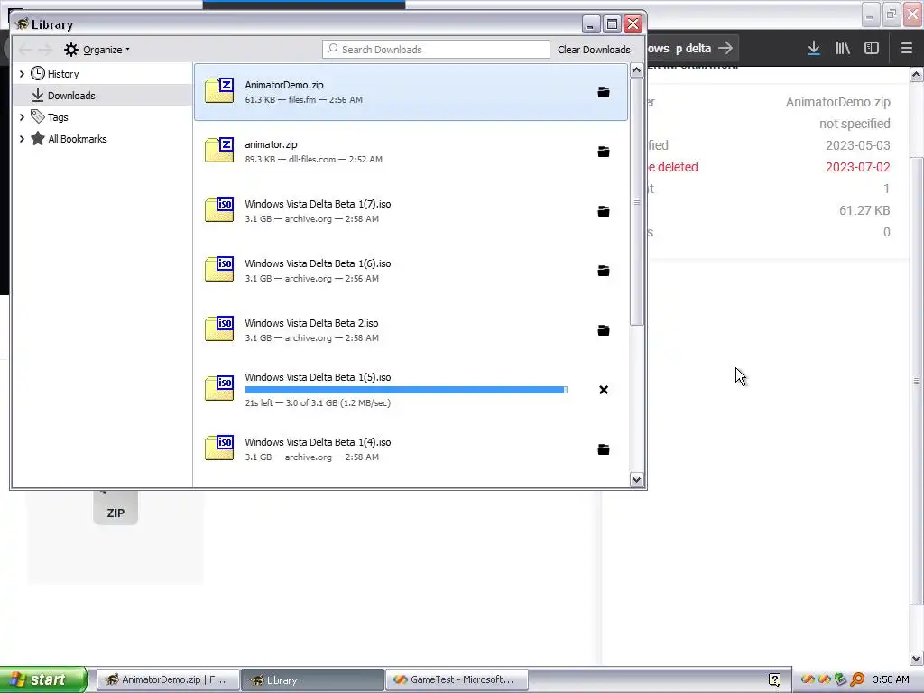Click the 2023-05-03 date value in browser
Screen dimensions: 924x693
click(857, 145)
